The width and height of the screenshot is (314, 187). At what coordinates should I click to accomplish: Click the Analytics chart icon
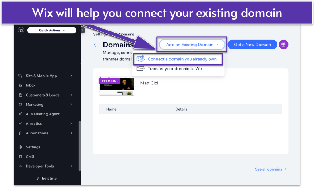coord(20,123)
